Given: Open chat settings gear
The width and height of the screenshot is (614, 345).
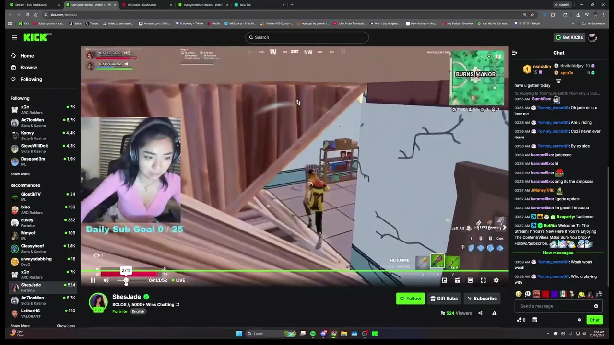Looking at the screenshot, I should point(579,320).
